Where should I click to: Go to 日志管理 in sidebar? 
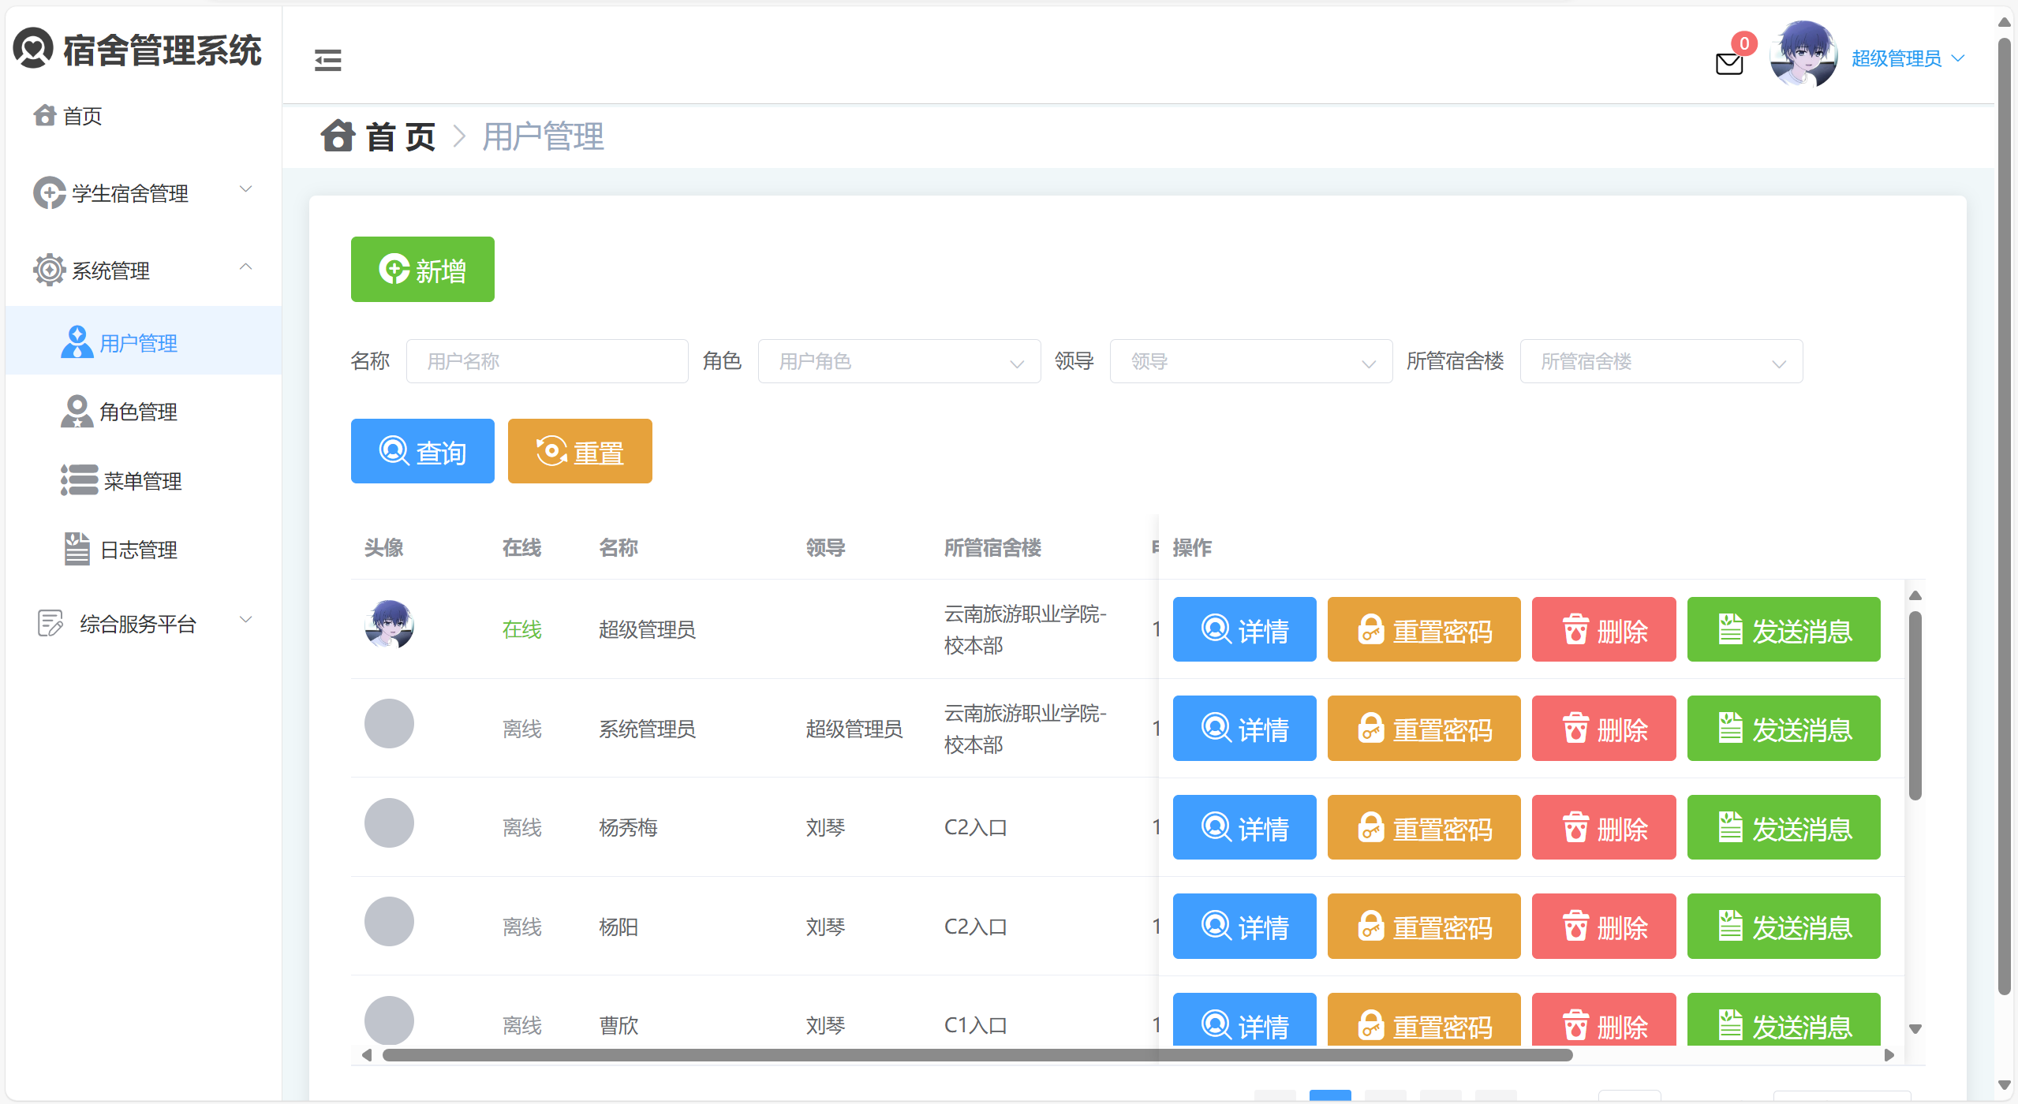tap(138, 550)
